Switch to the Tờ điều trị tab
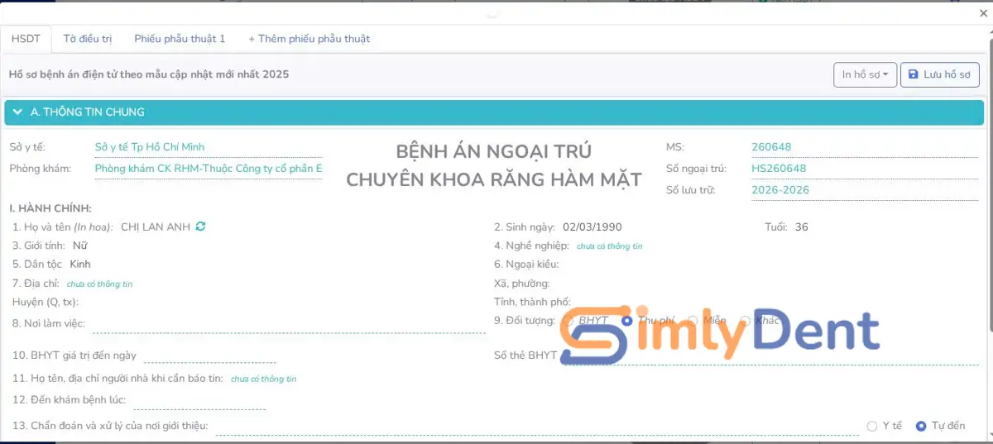The image size is (993, 444). [x=88, y=39]
